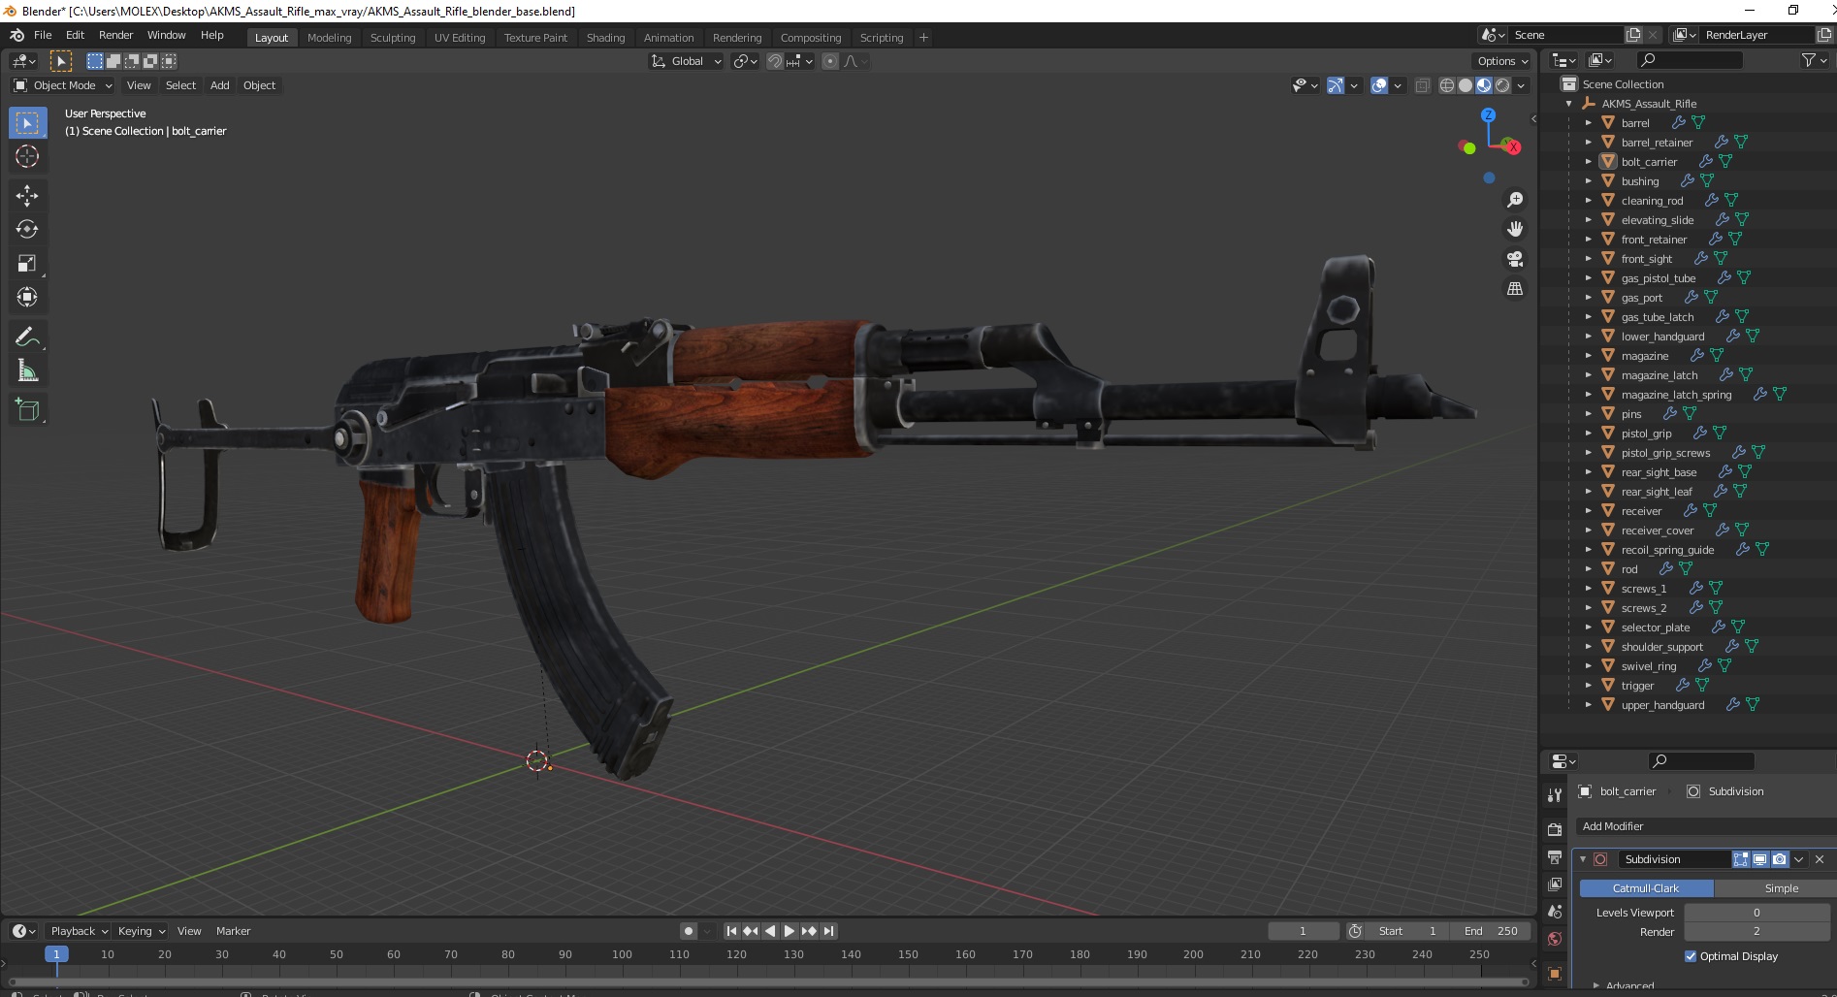
Task: Switch to the UV Editing workspace tab
Action: 460,38
